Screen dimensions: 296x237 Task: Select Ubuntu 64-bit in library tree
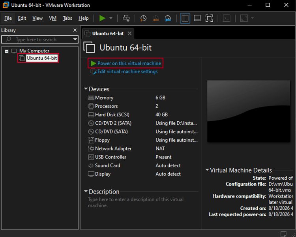pyautogui.click(x=42, y=58)
